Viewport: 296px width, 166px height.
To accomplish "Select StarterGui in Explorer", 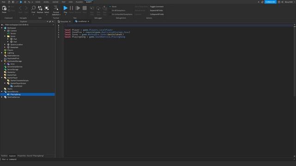I will 11,72.
